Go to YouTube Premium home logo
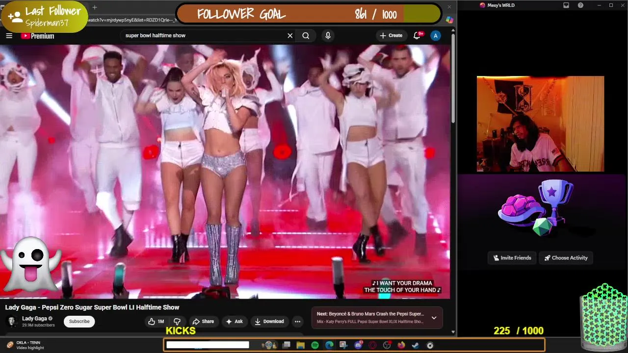 click(37, 36)
